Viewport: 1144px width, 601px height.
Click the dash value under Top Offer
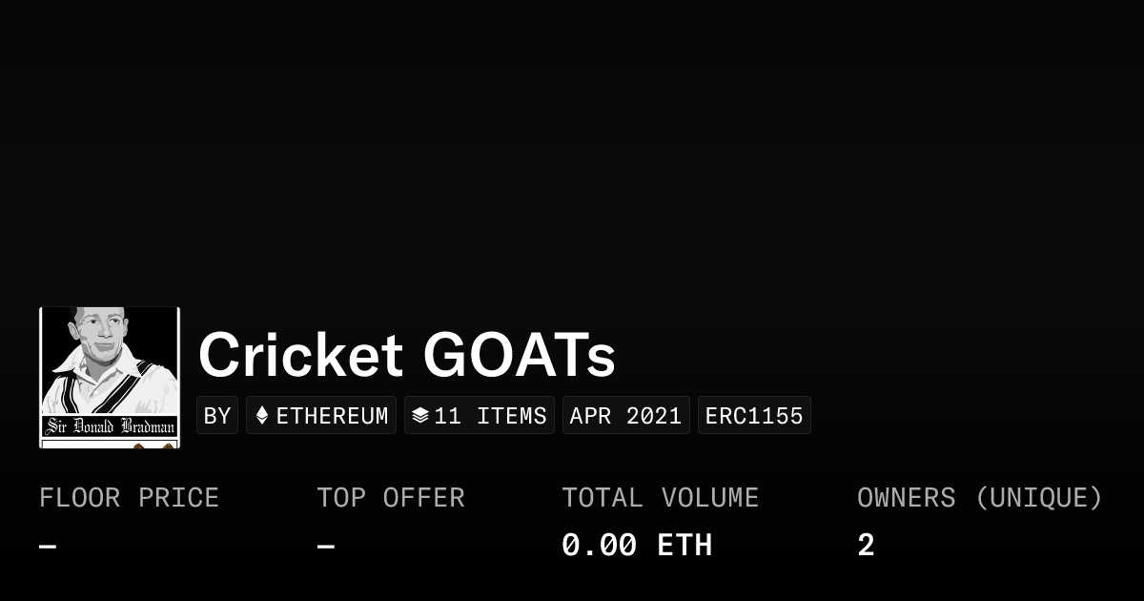click(325, 547)
